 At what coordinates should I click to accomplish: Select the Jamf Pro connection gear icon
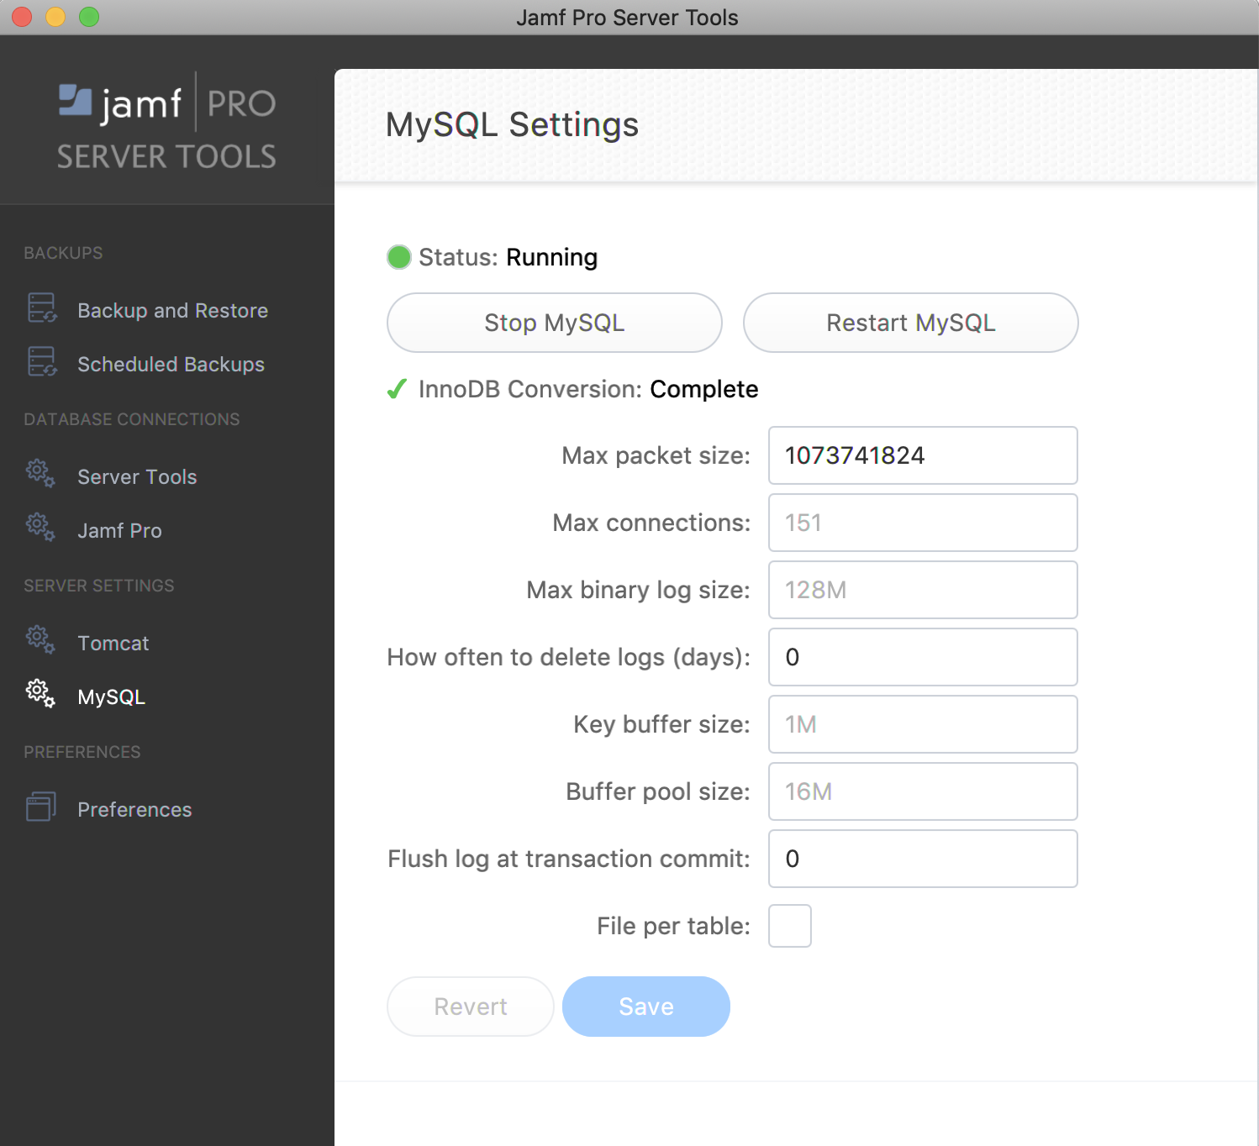[x=40, y=528]
